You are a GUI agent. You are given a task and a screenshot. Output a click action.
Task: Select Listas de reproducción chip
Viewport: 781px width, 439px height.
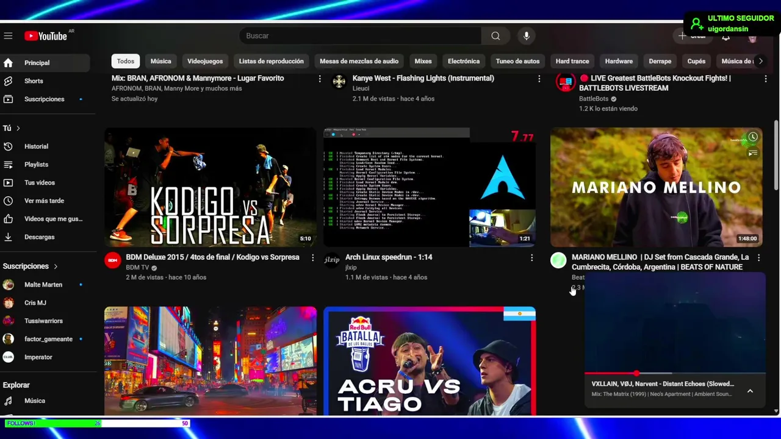pyautogui.click(x=271, y=61)
